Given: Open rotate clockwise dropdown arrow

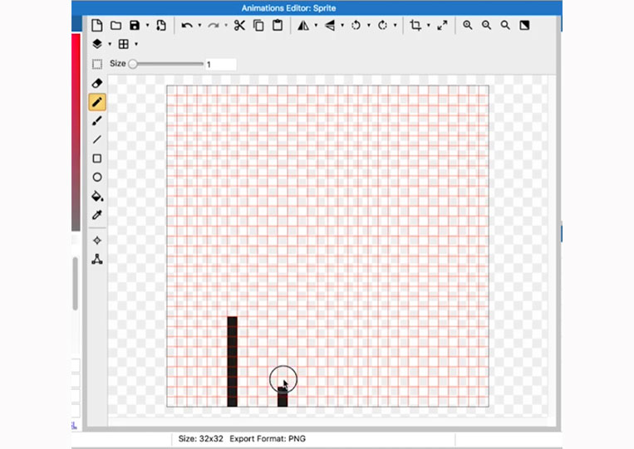Looking at the screenshot, I should pos(395,26).
